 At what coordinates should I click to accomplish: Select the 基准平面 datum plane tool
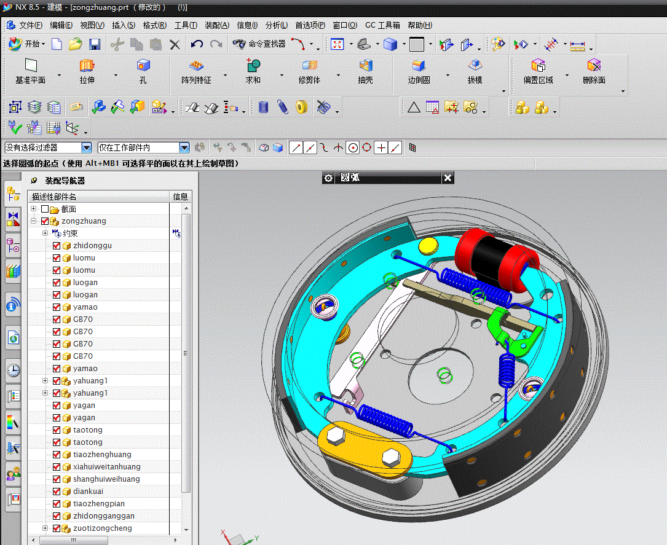click(31, 71)
